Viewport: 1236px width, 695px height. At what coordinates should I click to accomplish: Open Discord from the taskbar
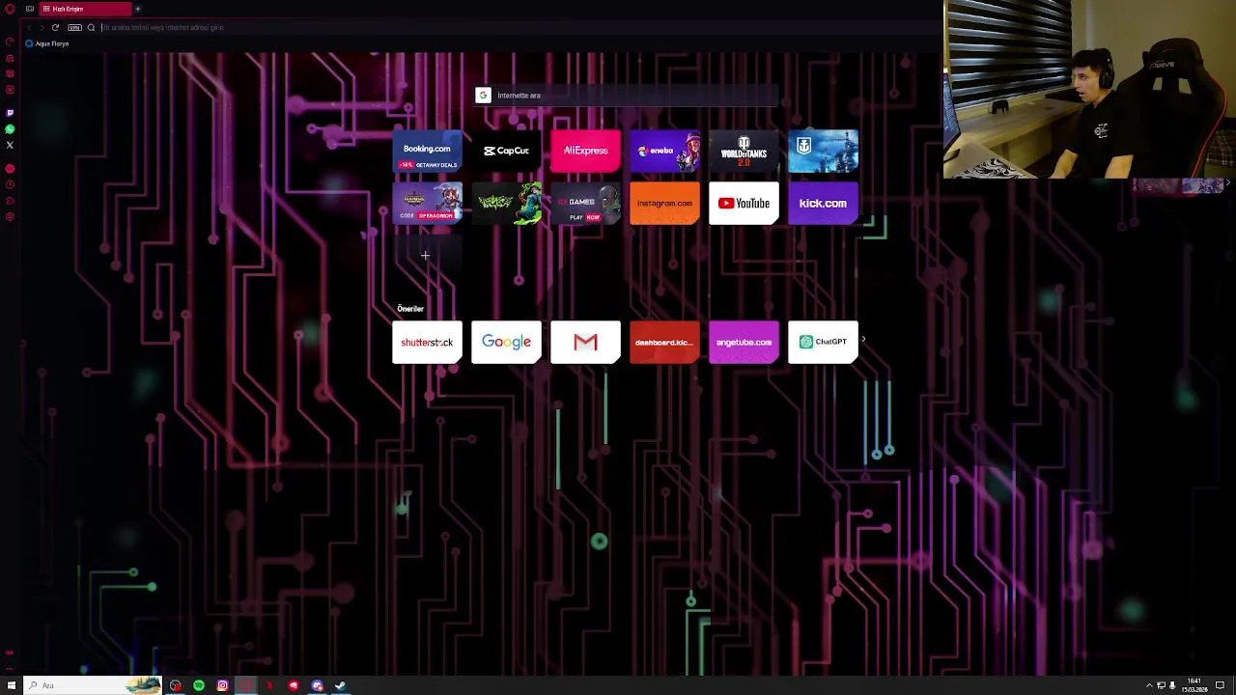point(317,685)
